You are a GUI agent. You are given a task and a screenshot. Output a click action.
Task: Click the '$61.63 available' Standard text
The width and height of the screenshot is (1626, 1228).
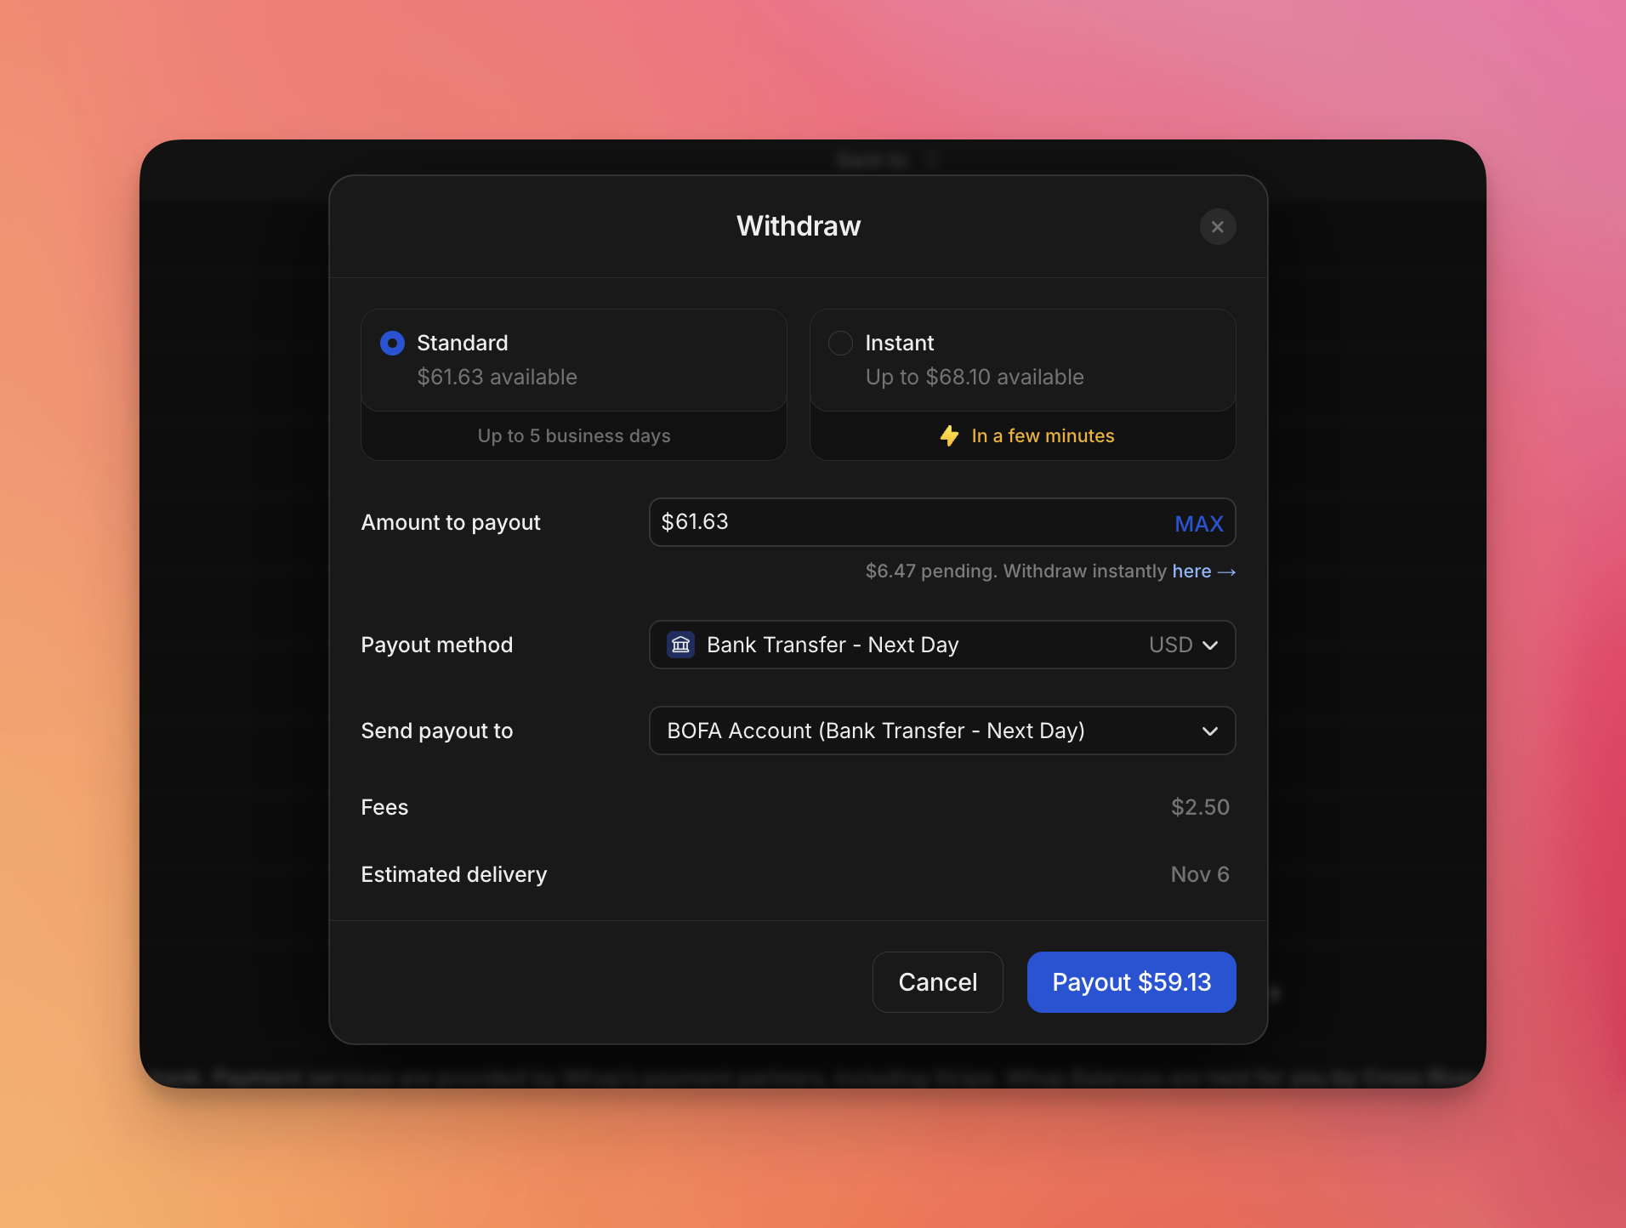pyautogui.click(x=497, y=377)
